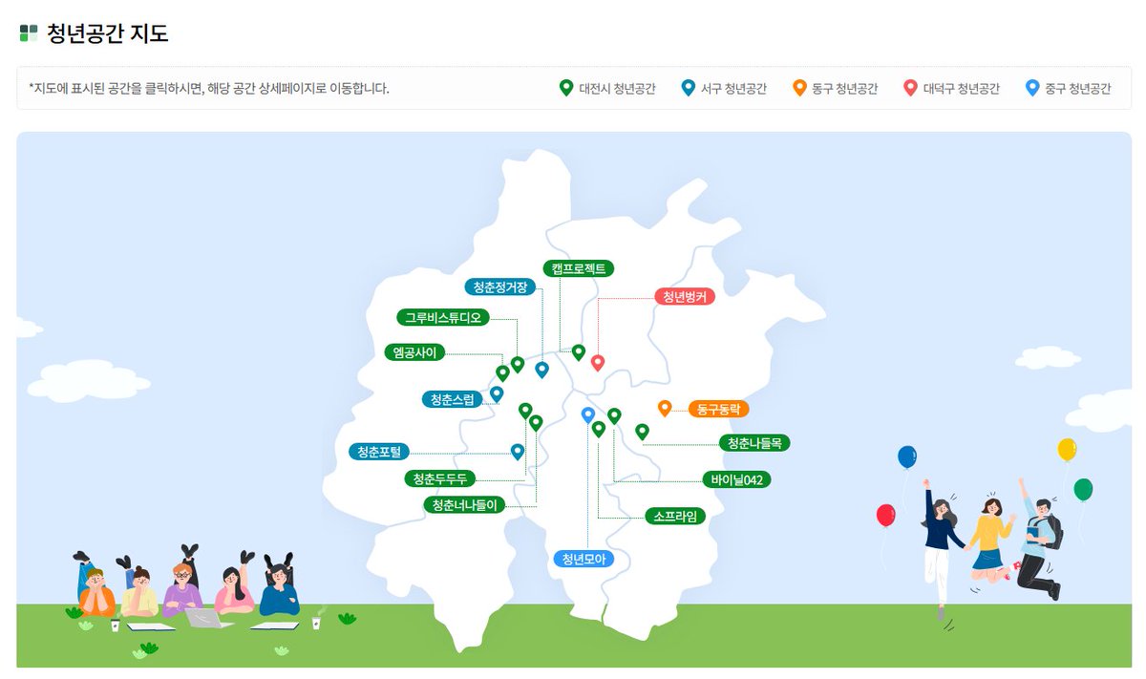Select the blue pin linked to 청춘정거장
Viewport: 1146px width, 679px height.
(x=541, y=370)
